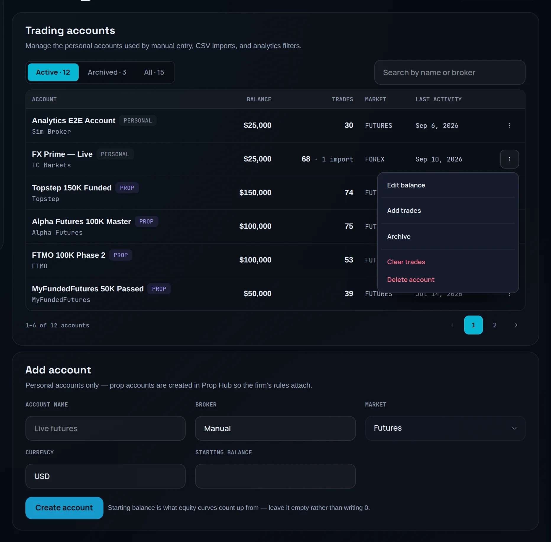551x542 pixels.
Task: Click the TRADES column header
Action: (342, 99)
